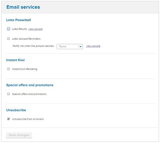This screenshot has height=143, width=160.
Task: Open view sample link beside jackpot dropdown
Action: click(93, 46)
